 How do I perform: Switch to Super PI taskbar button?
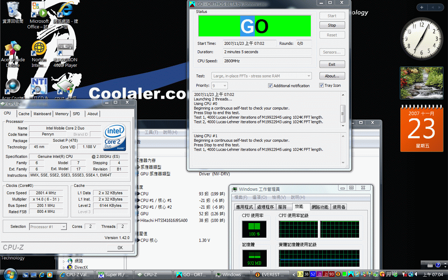pyautogui.click(x=114, y=275)
